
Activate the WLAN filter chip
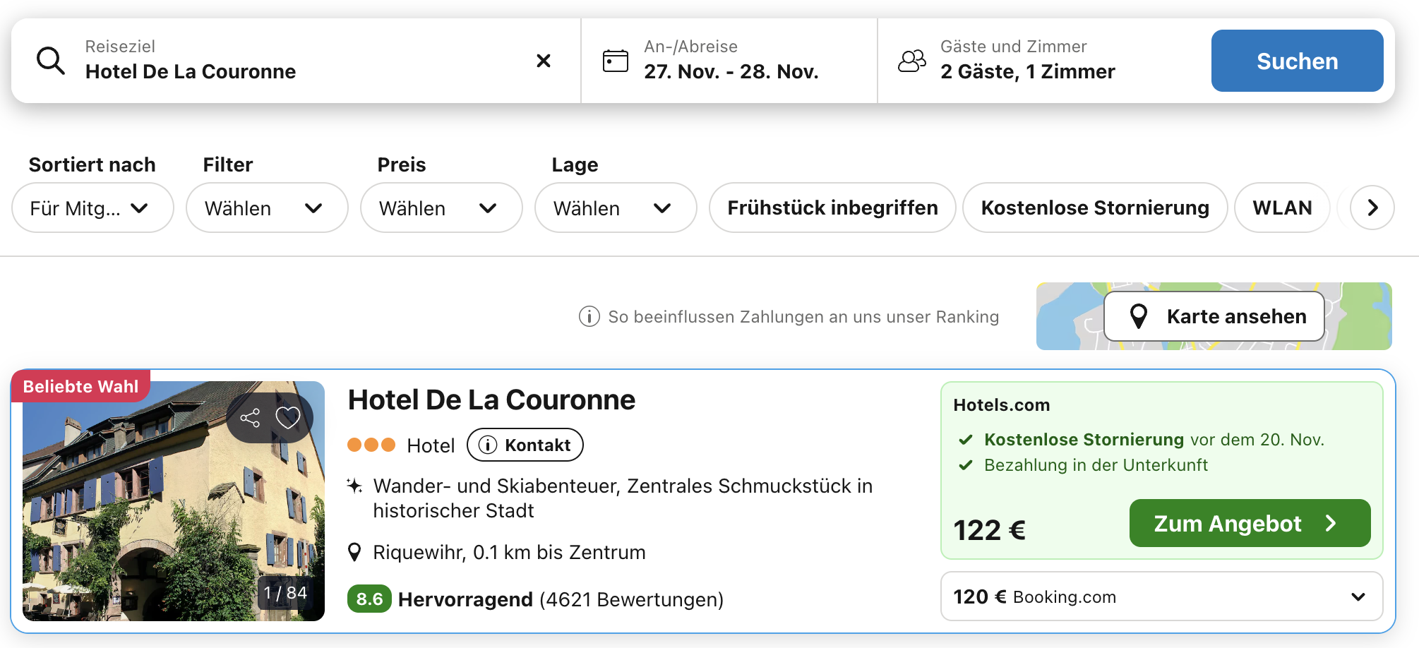tap(1281, 208)
